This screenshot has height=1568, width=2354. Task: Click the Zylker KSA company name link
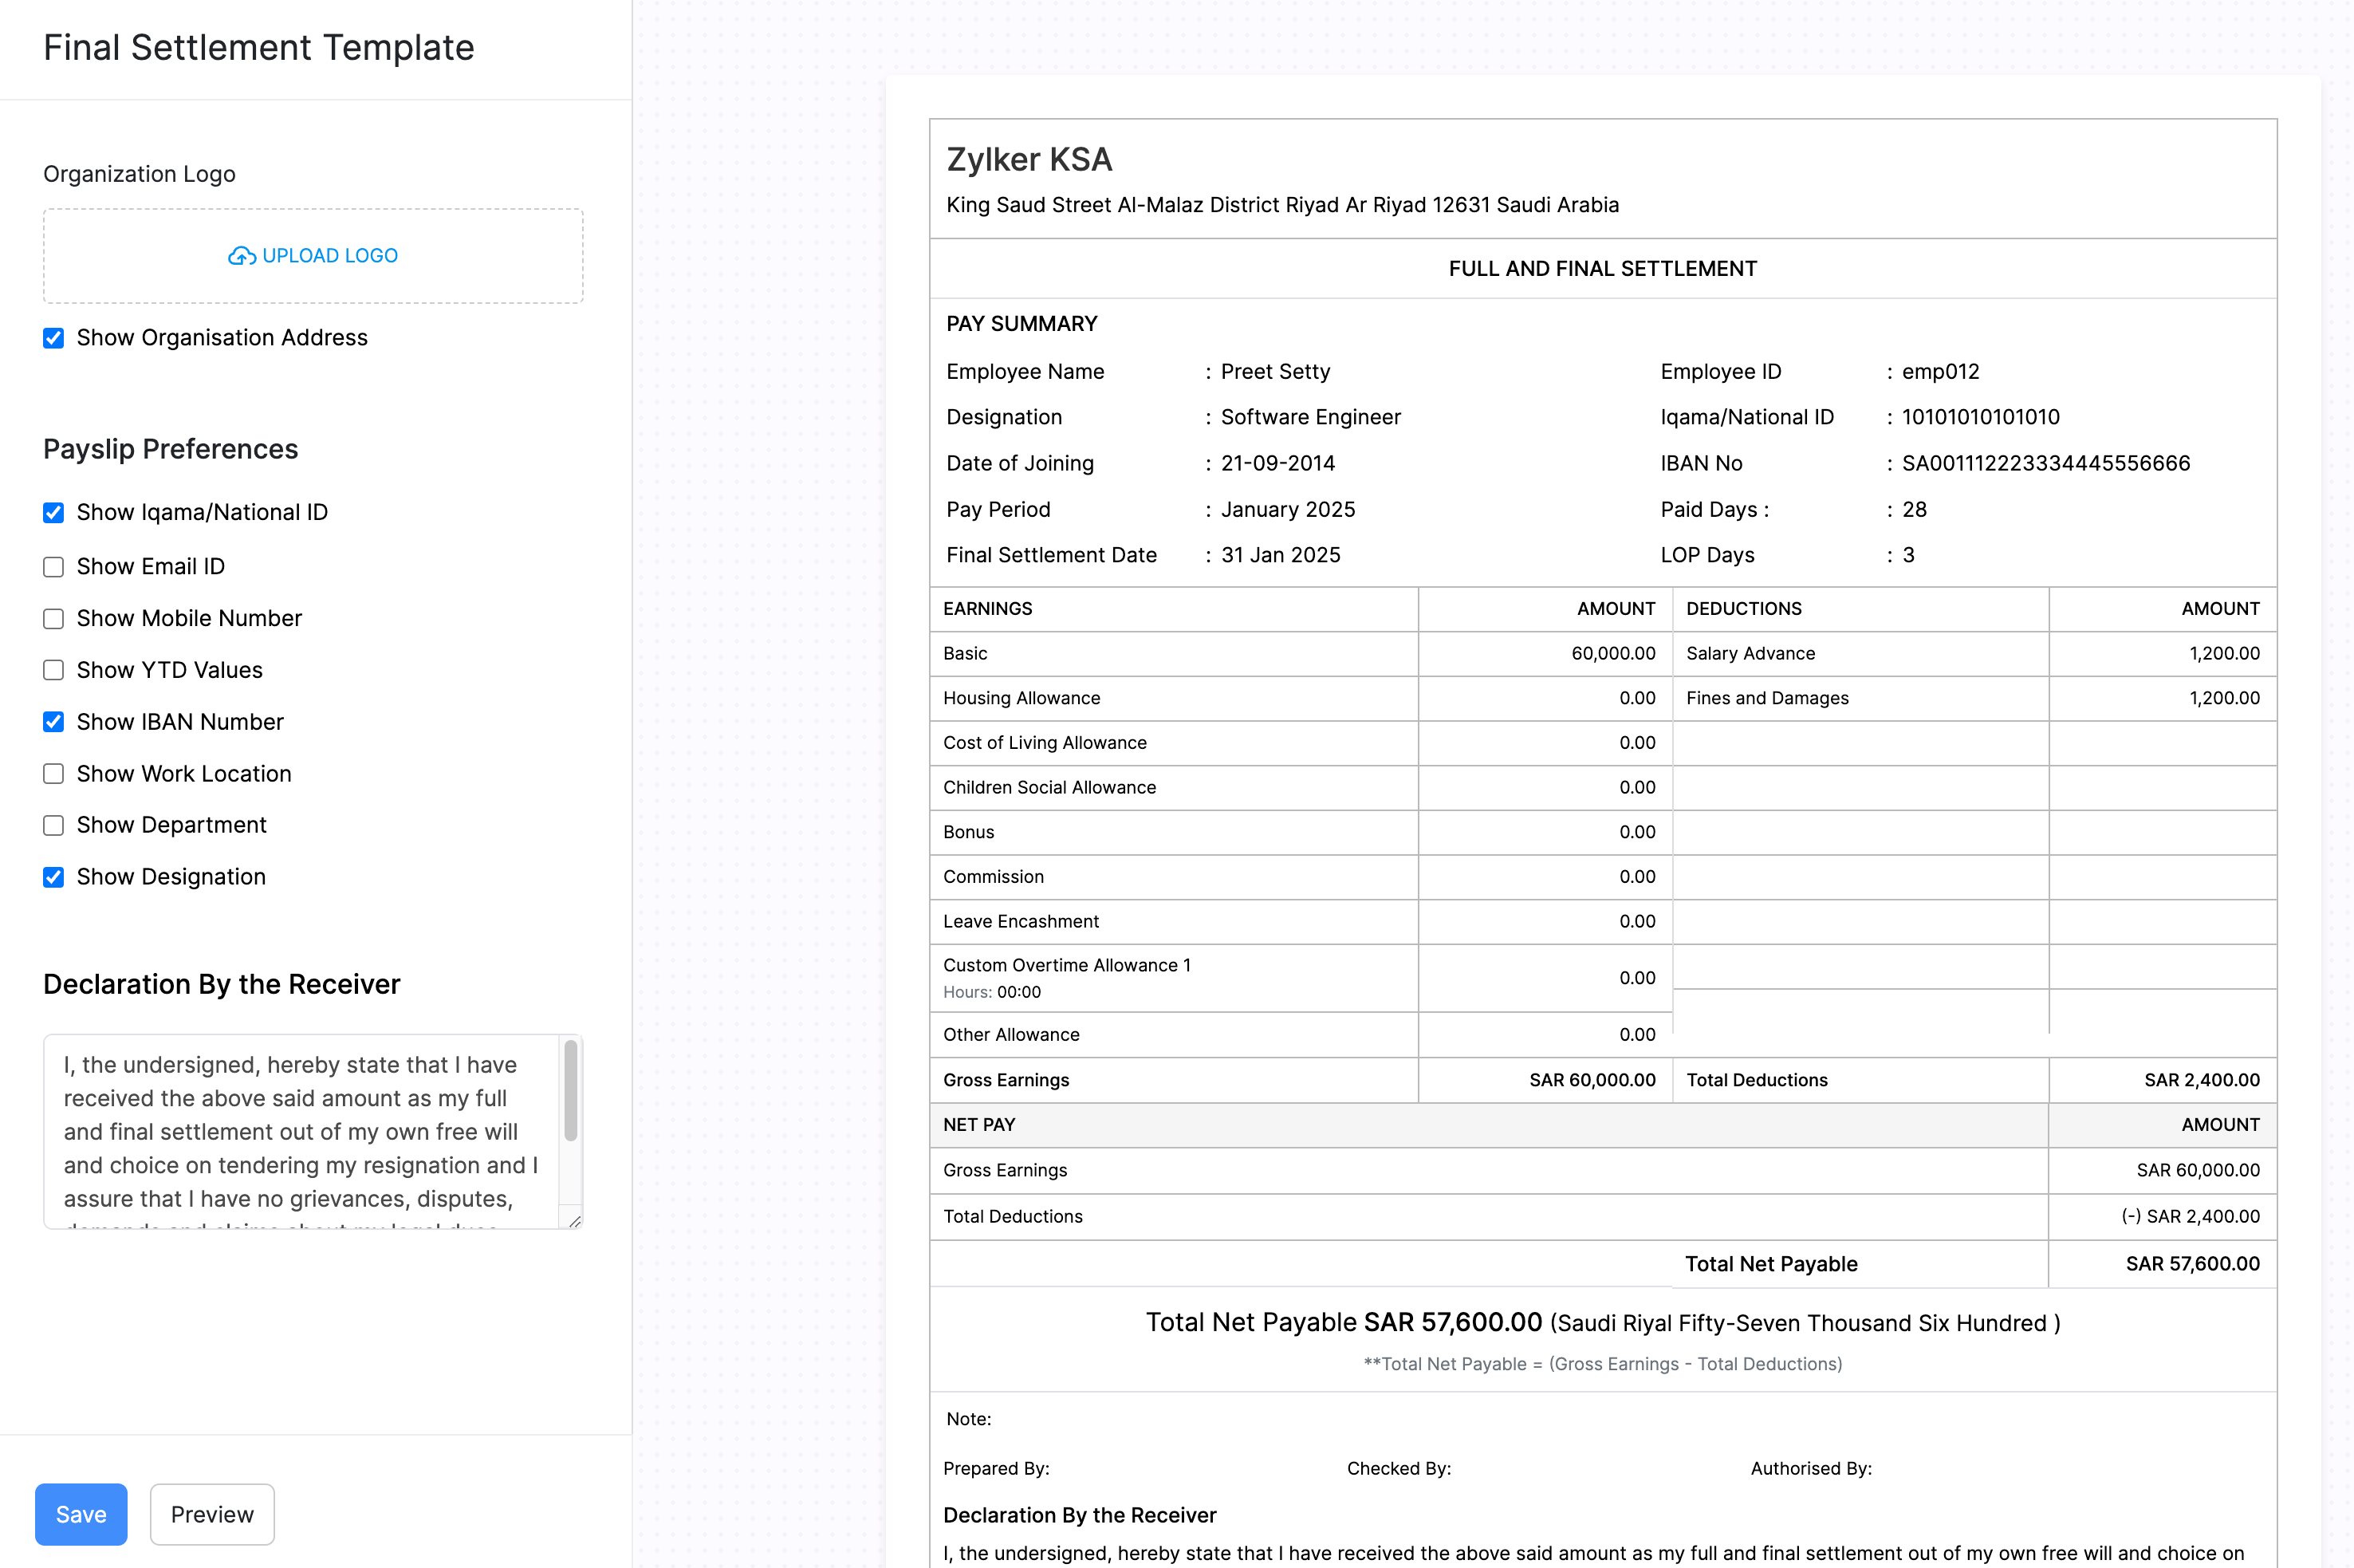pyautogui.click(x=1032, y=160)
